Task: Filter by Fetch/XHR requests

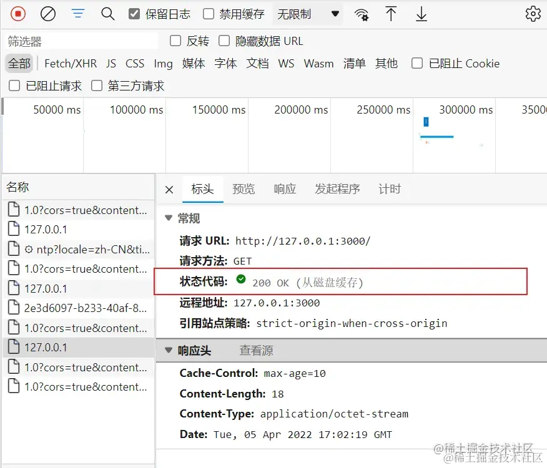Action: 71,64
